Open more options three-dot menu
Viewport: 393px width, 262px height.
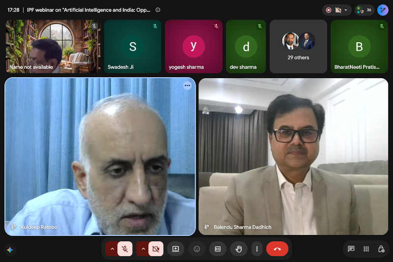(257, 249)
